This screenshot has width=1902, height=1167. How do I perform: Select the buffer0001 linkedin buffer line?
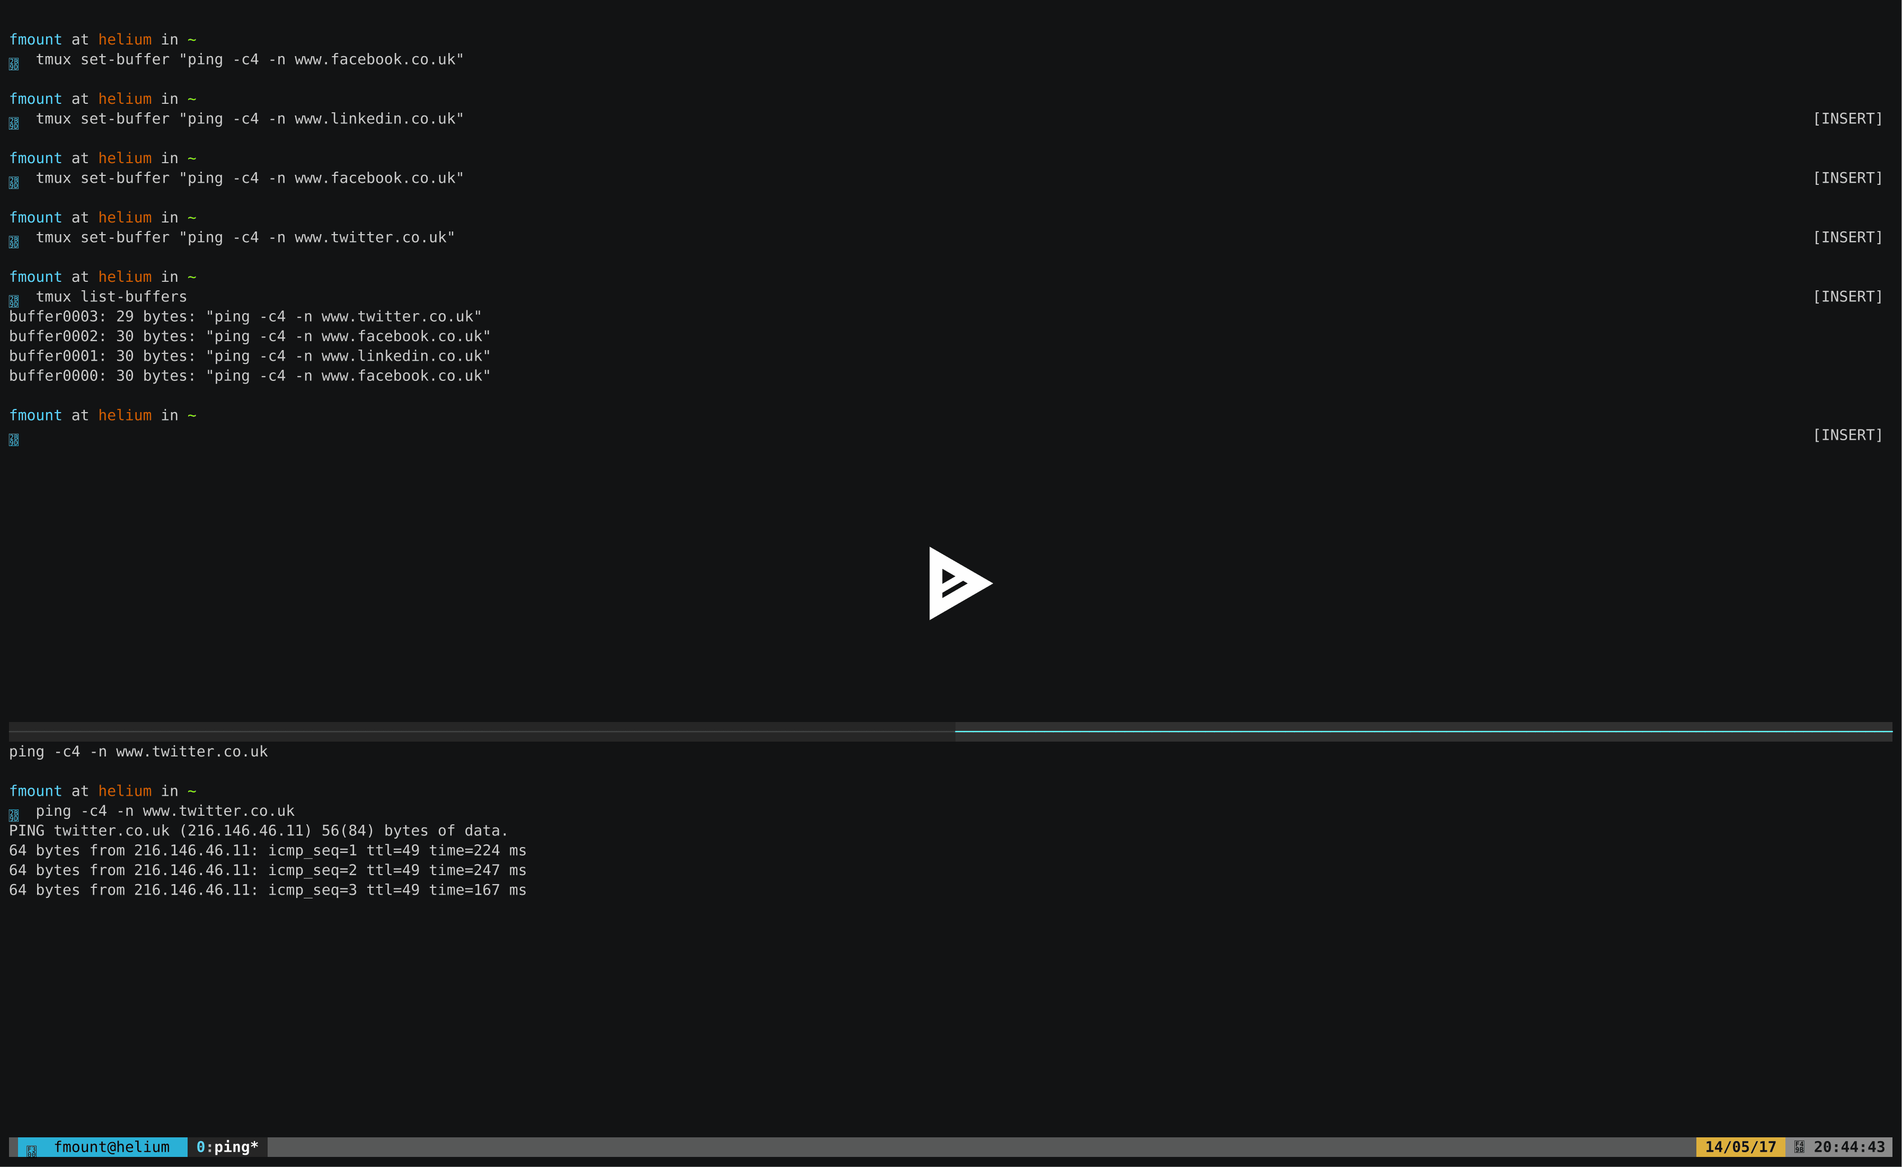(x=250, y=356)
